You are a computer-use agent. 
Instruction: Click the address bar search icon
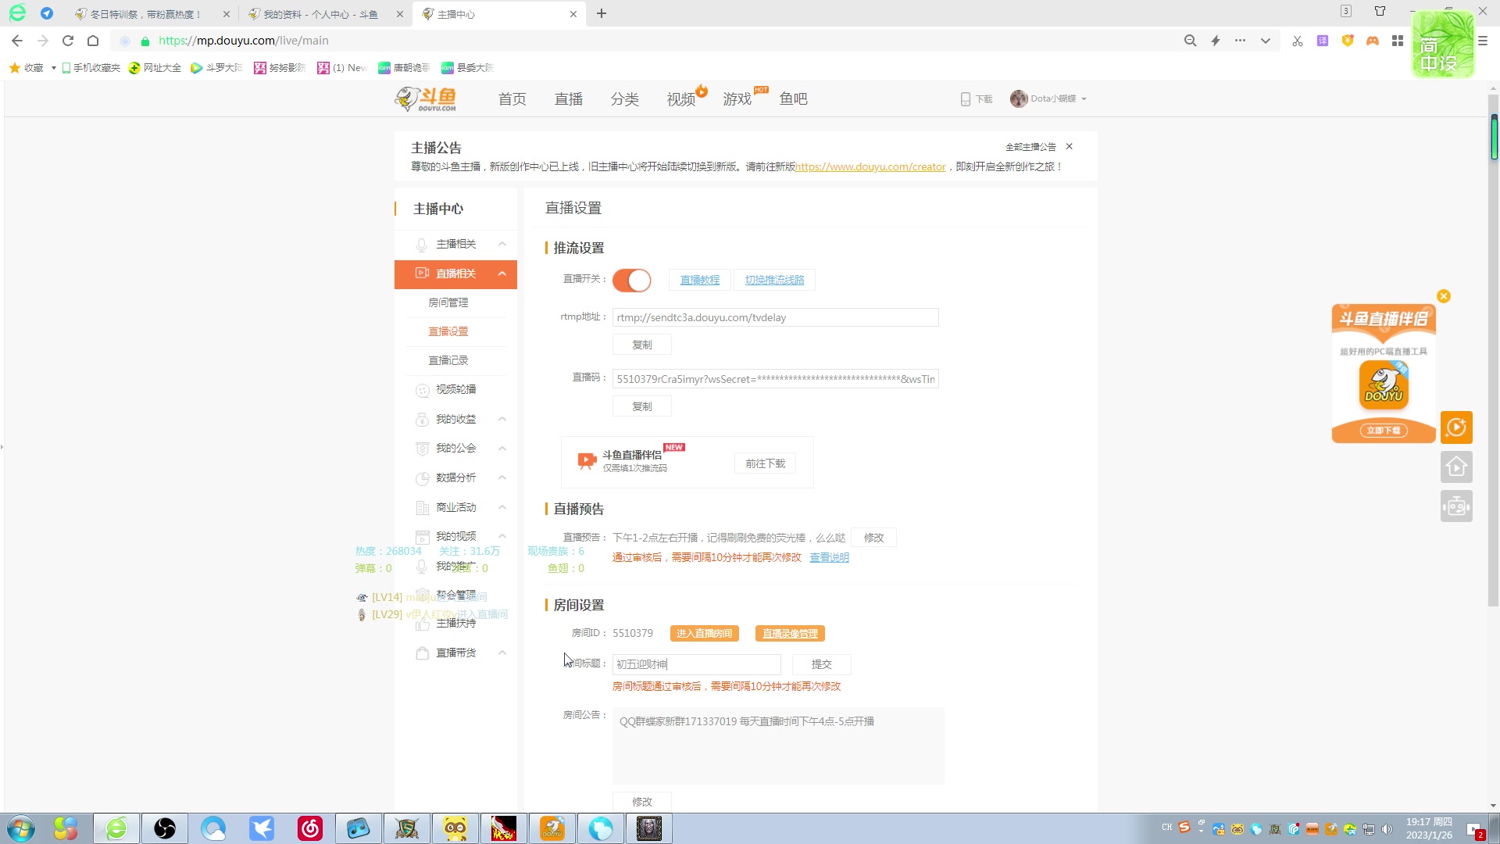click(1190, 41)
